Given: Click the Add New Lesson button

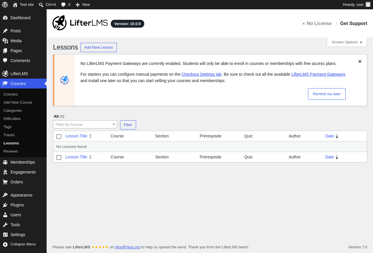Looking at the screenshot, I should [x=98, y=47].
